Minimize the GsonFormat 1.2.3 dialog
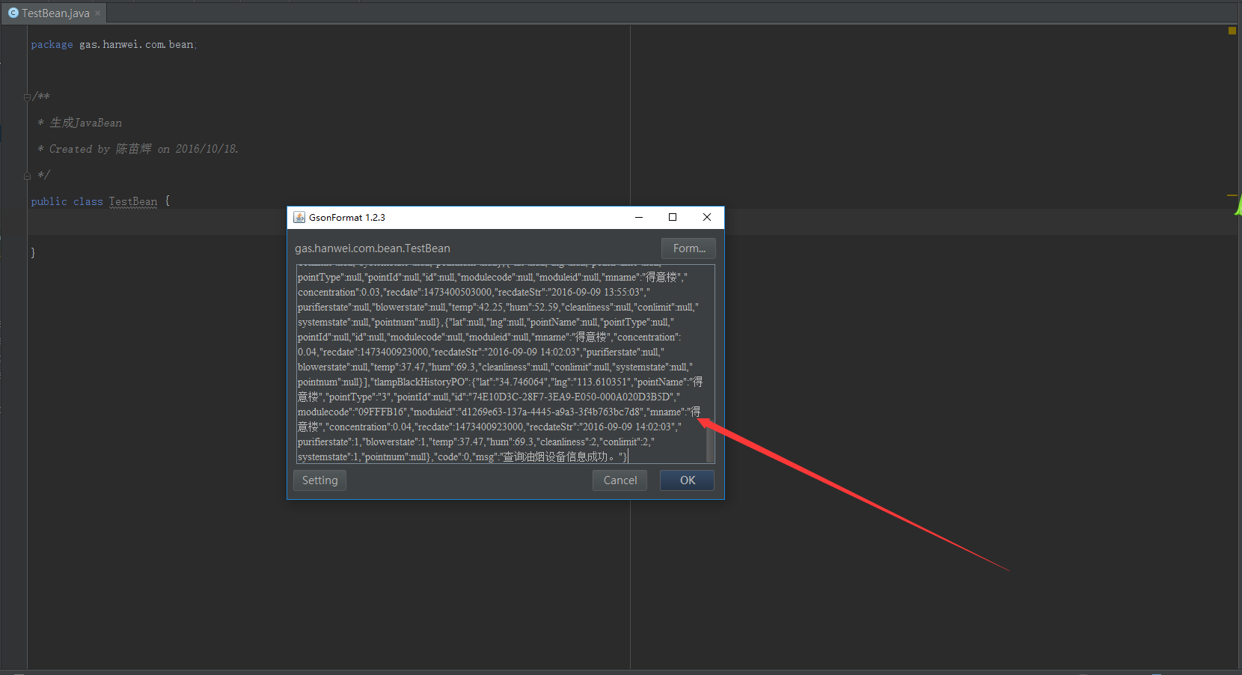1242x675 pixels. point(639,218)
